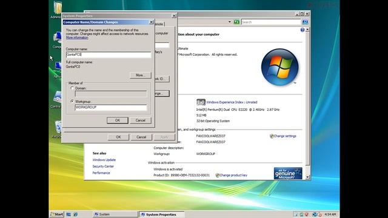Click the green refresh button beside address bar
388x218 pixels.
coord(236,22)
